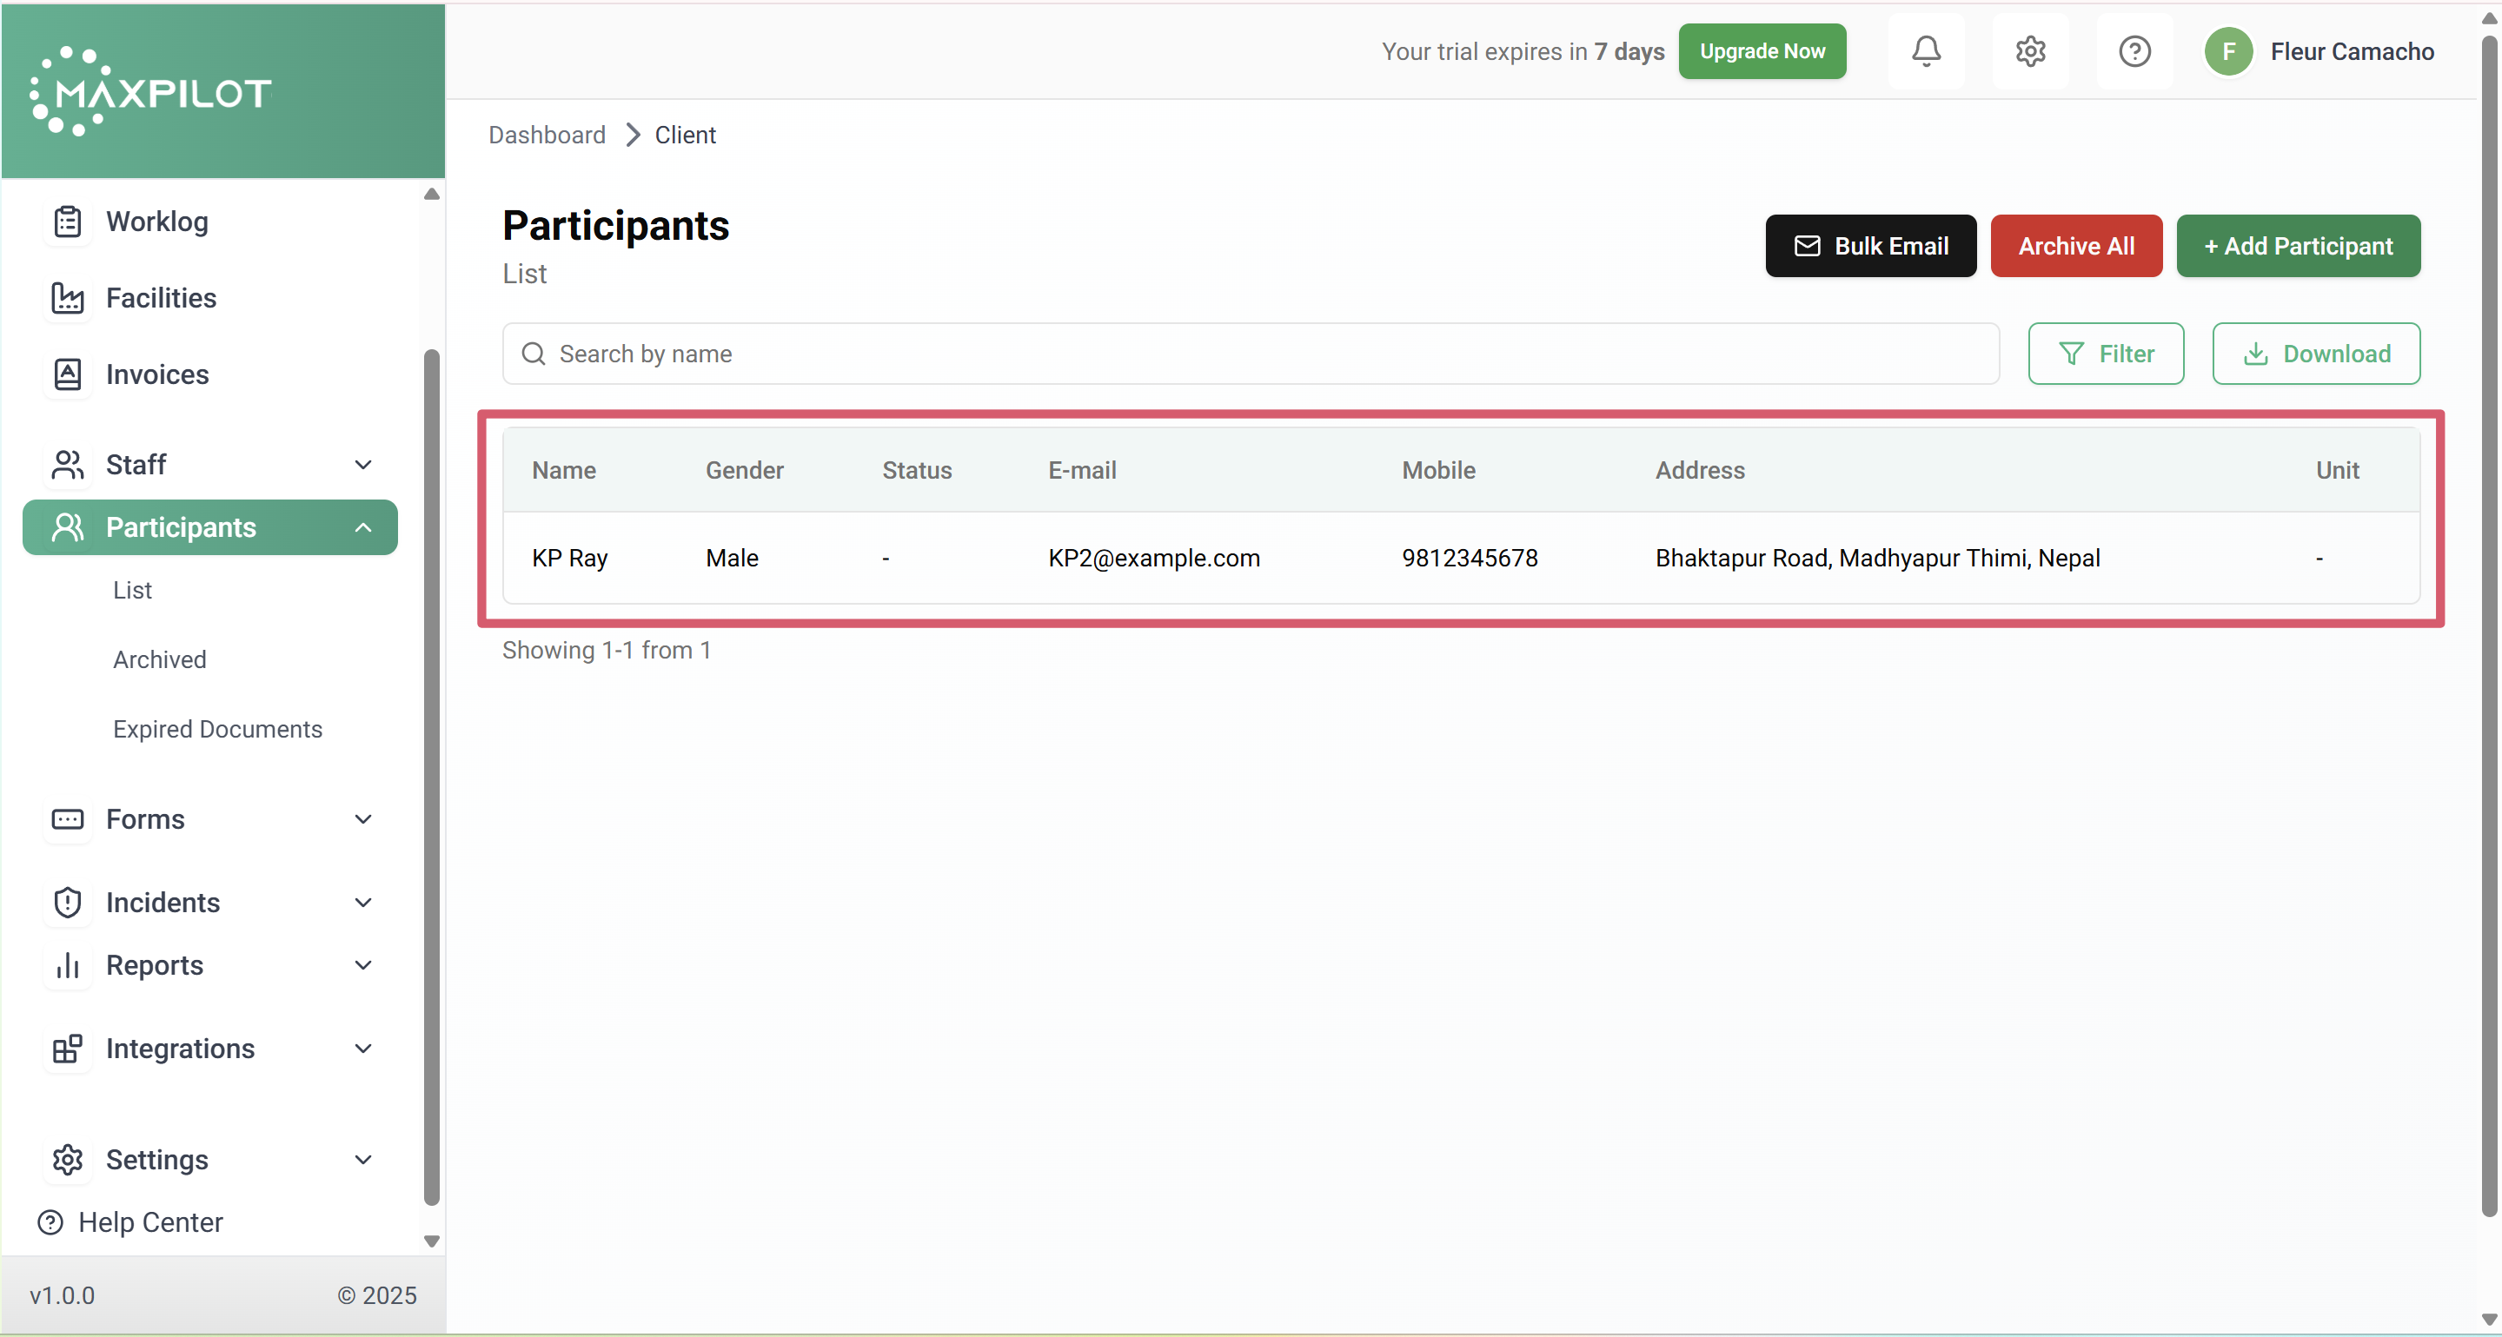The height and width of the screenshot is (1337, 2502).
Task: Click the Add Participant button
Action: coord(2297,246)
